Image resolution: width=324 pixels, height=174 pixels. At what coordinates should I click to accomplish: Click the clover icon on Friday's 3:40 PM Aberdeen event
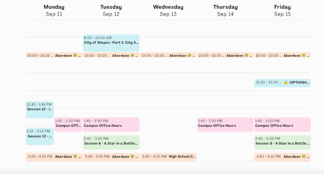pos(303,156)
